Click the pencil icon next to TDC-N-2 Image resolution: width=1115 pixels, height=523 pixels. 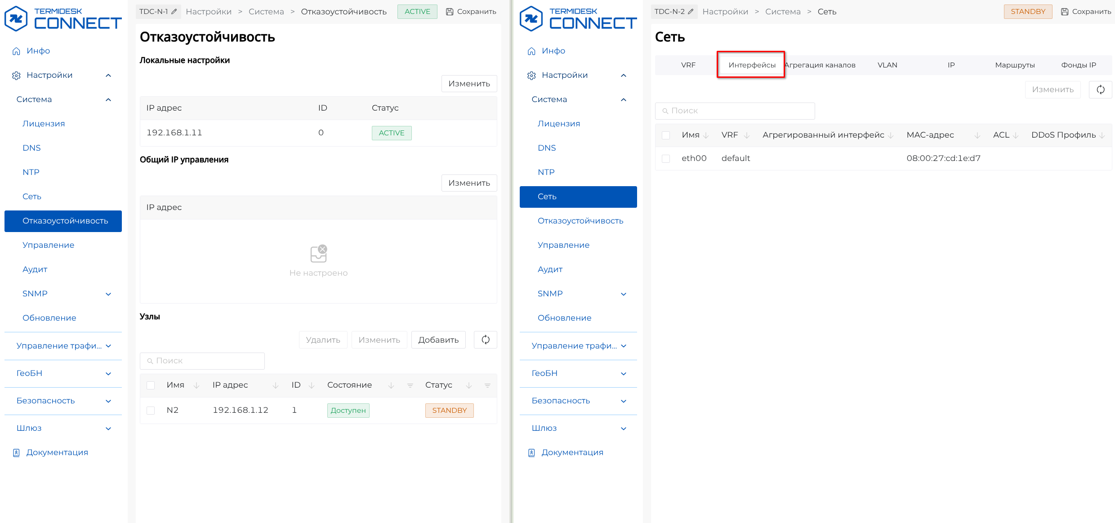(691, 12)
